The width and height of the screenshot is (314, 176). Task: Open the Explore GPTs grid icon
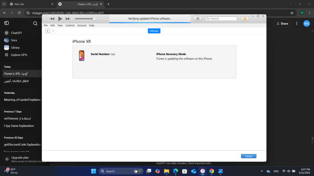click(x=7, y=55)
